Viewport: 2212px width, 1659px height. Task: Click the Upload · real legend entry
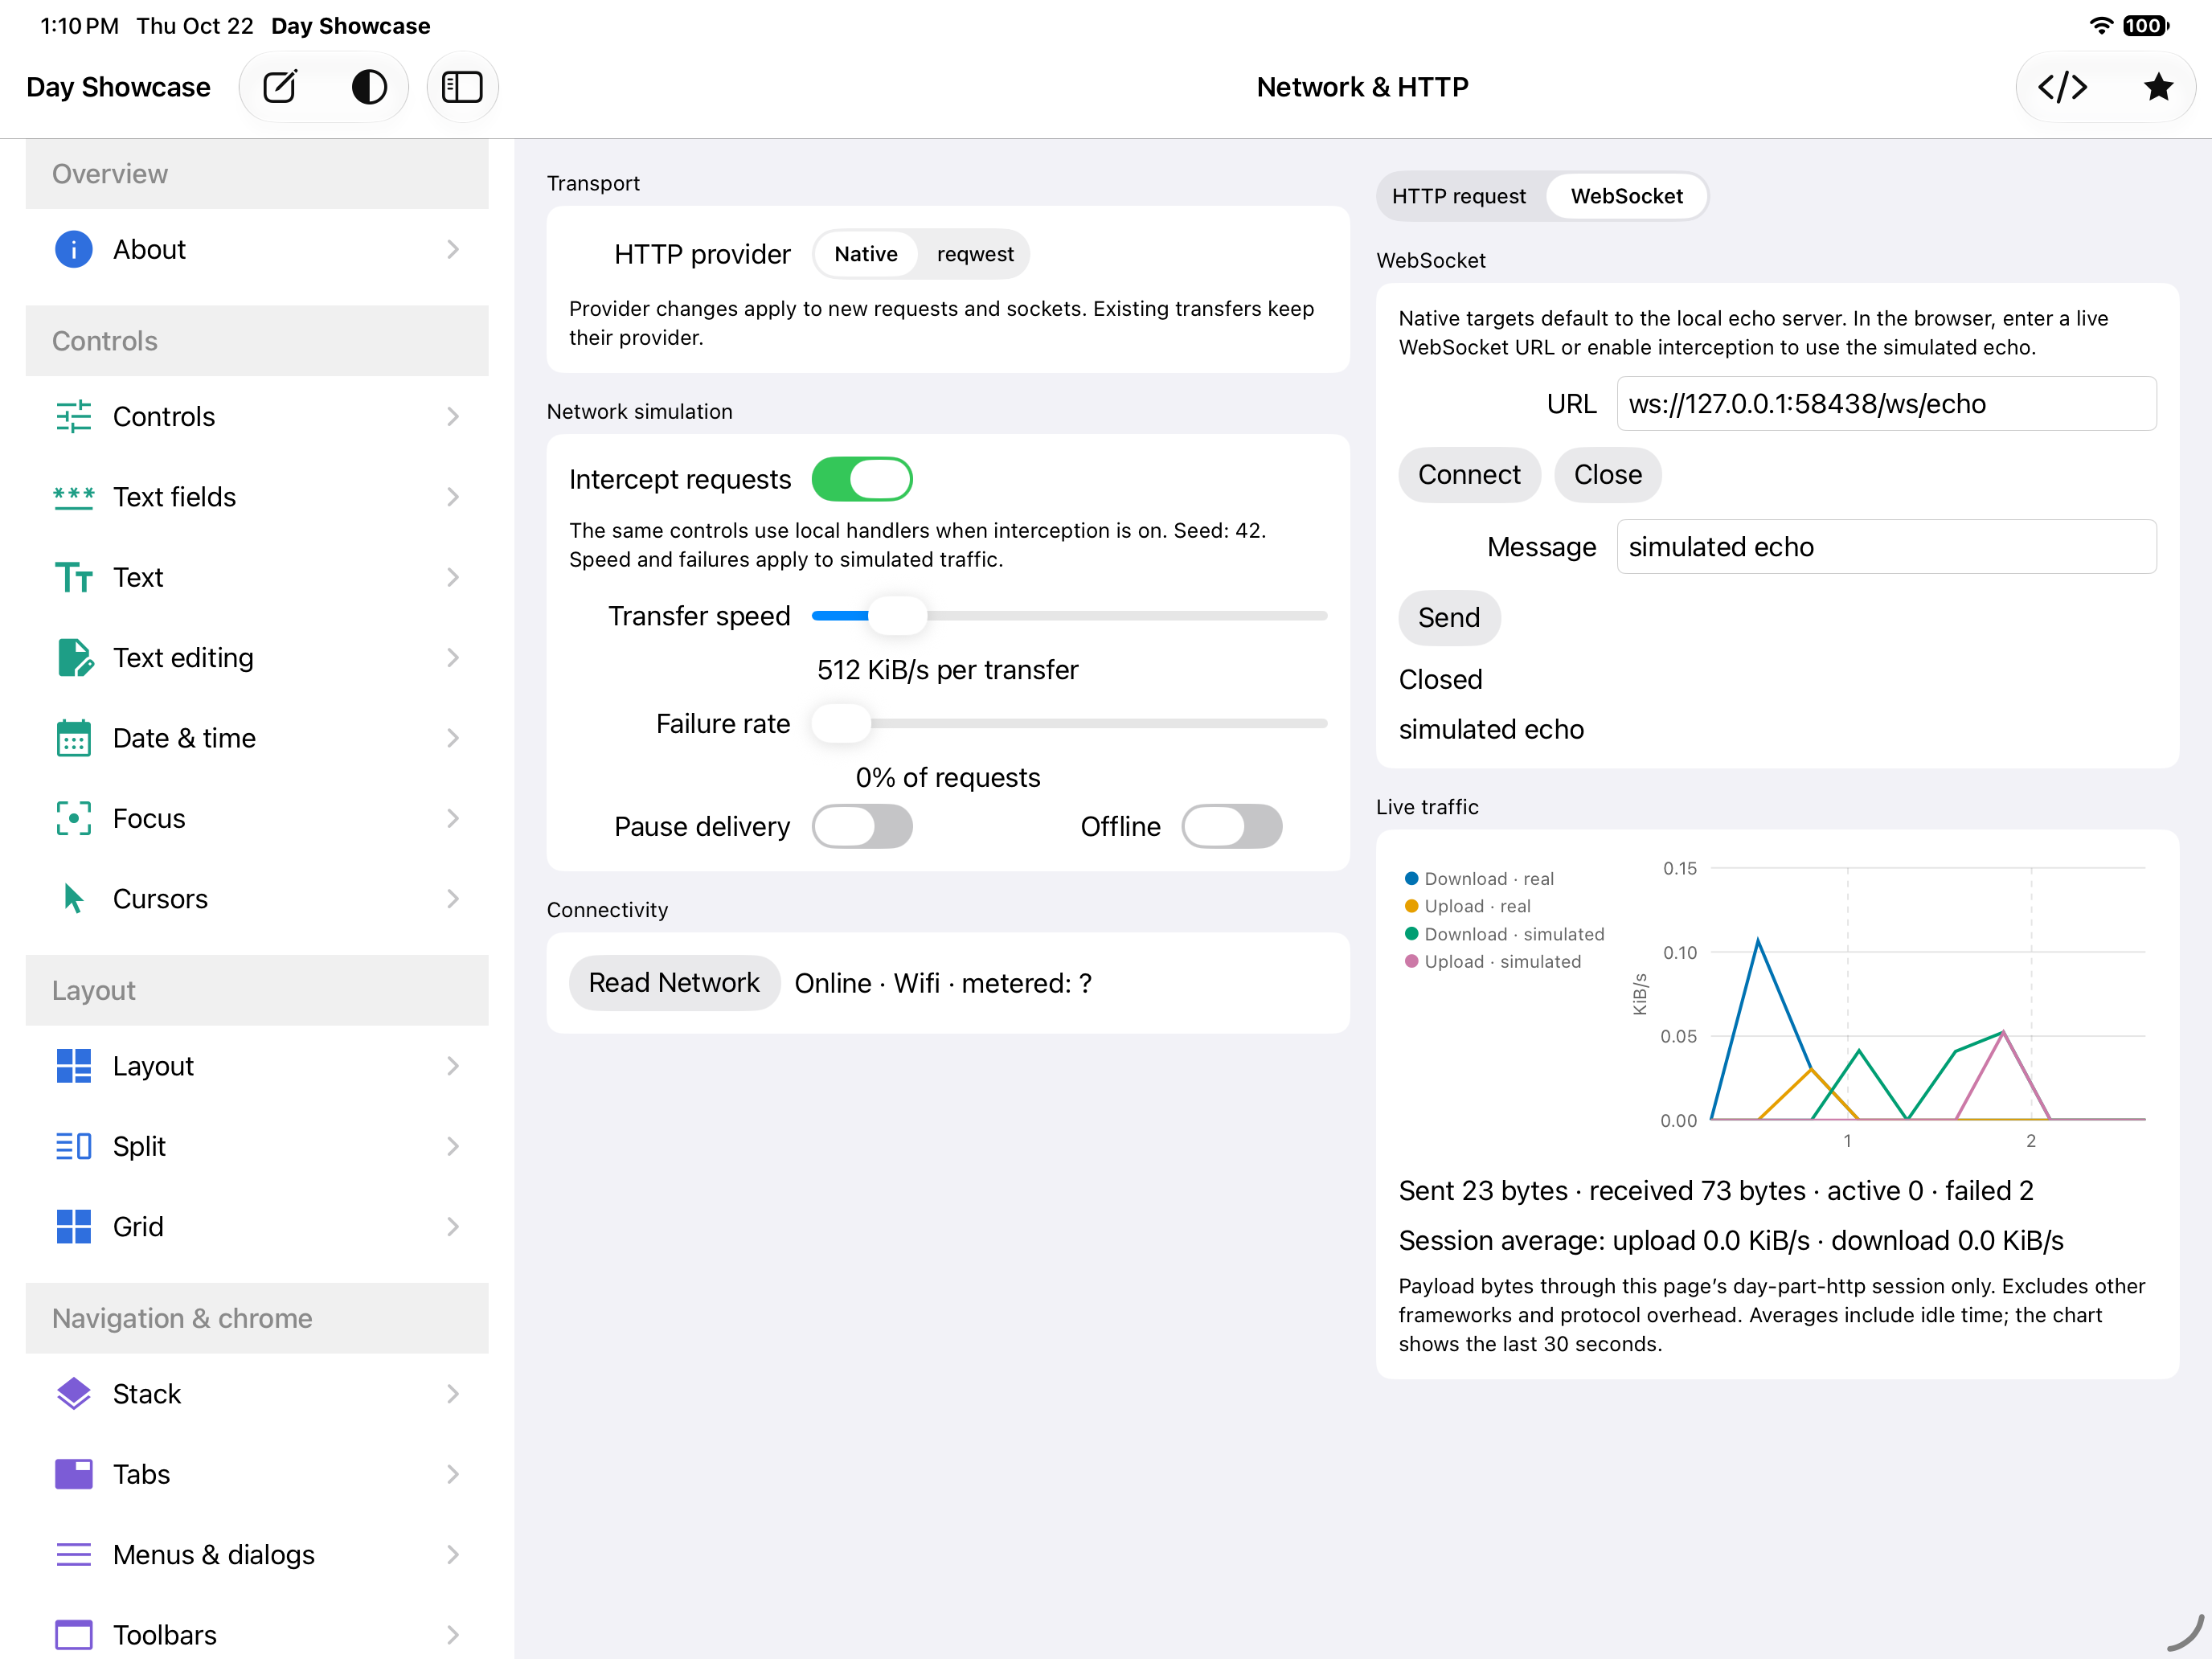pyautogui.click(x=1467, y=906)
